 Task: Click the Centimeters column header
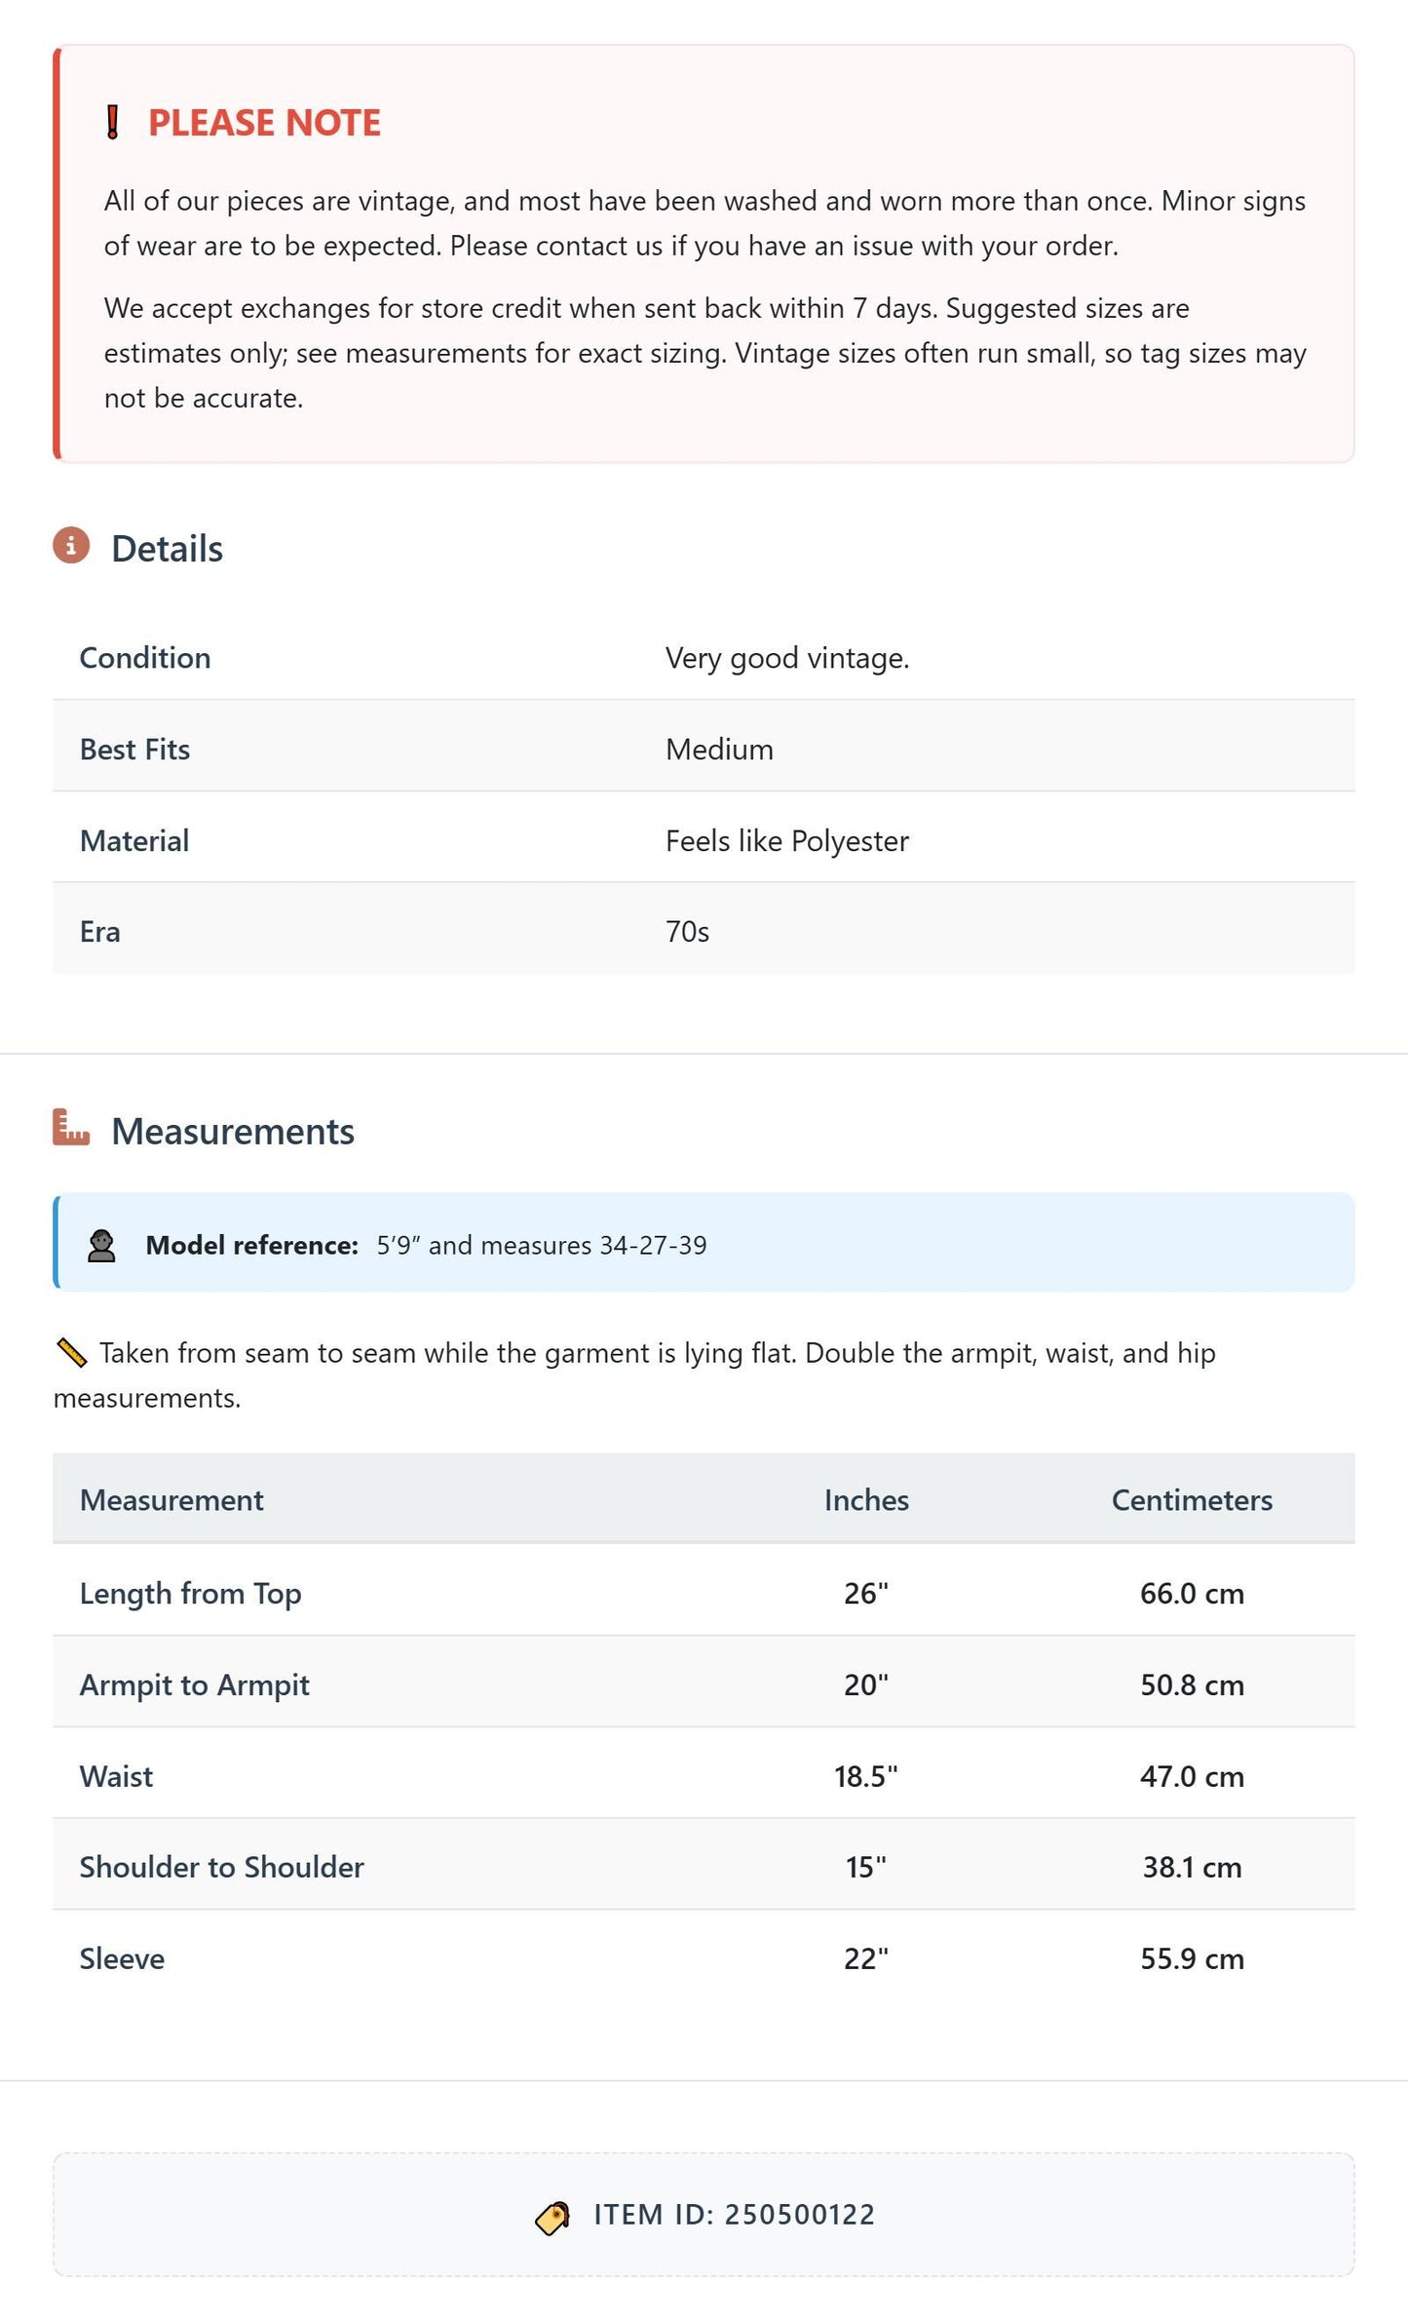click(1192, 1499)
